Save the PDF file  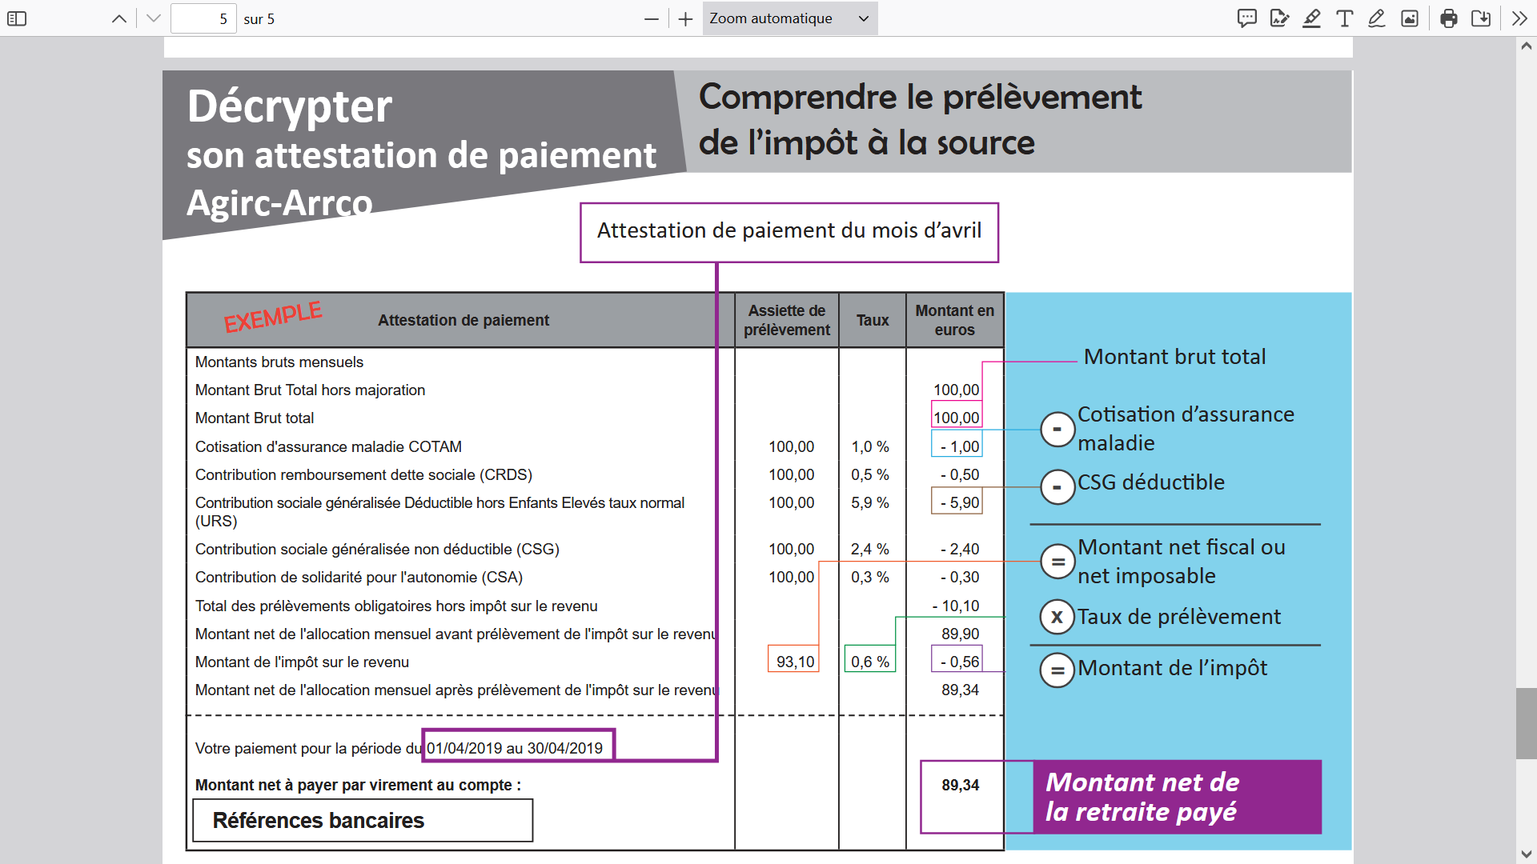(x=1481, y=18)
